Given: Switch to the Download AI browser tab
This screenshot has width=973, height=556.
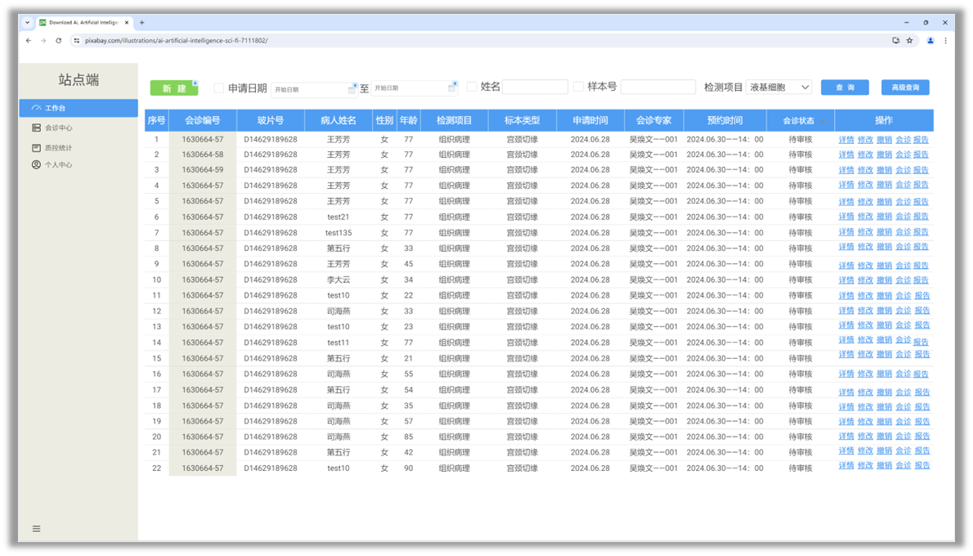Looking at the screenshot, I should click(83, 22).
